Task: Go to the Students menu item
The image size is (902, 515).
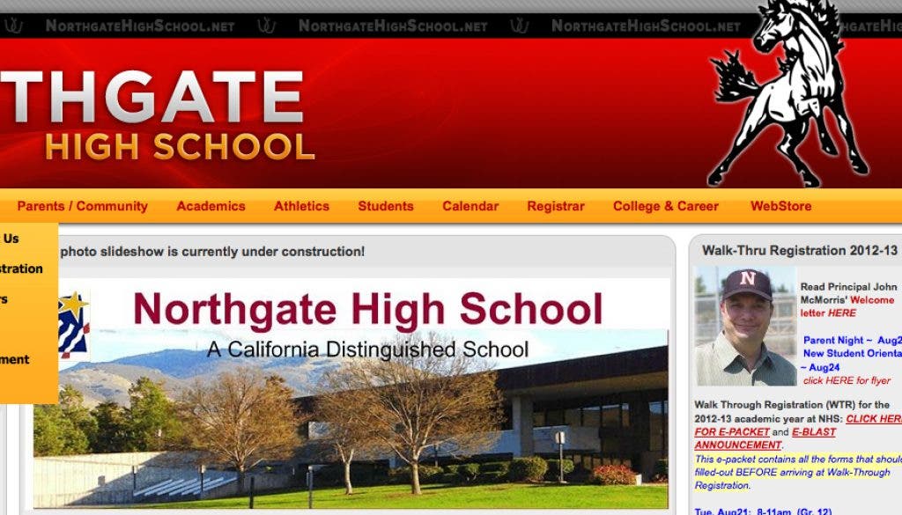Action: [385, 206]
